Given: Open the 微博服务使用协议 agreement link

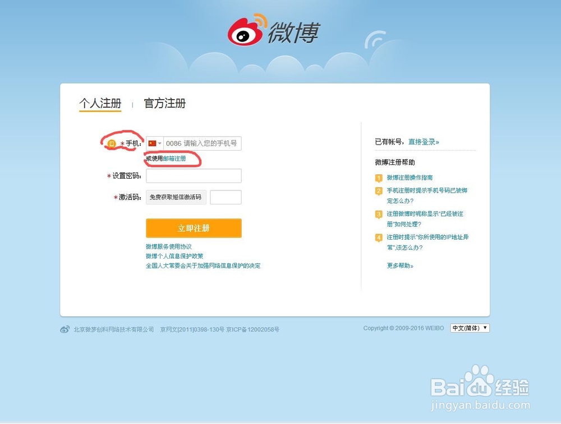Looking at the screenshot, I should (169, 246).
